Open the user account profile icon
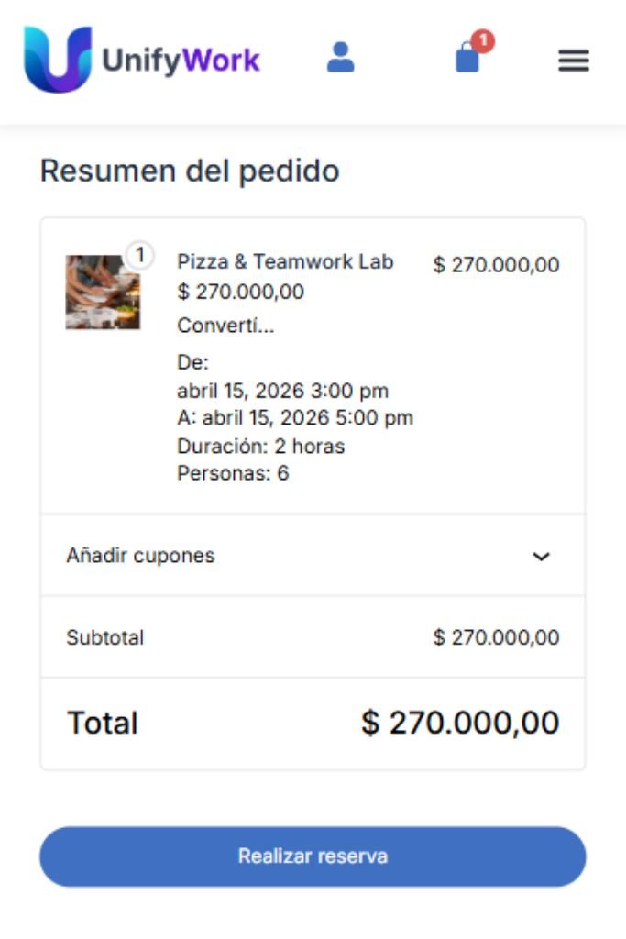The height and width of the screenshot is (939, 626). (340, 58)
